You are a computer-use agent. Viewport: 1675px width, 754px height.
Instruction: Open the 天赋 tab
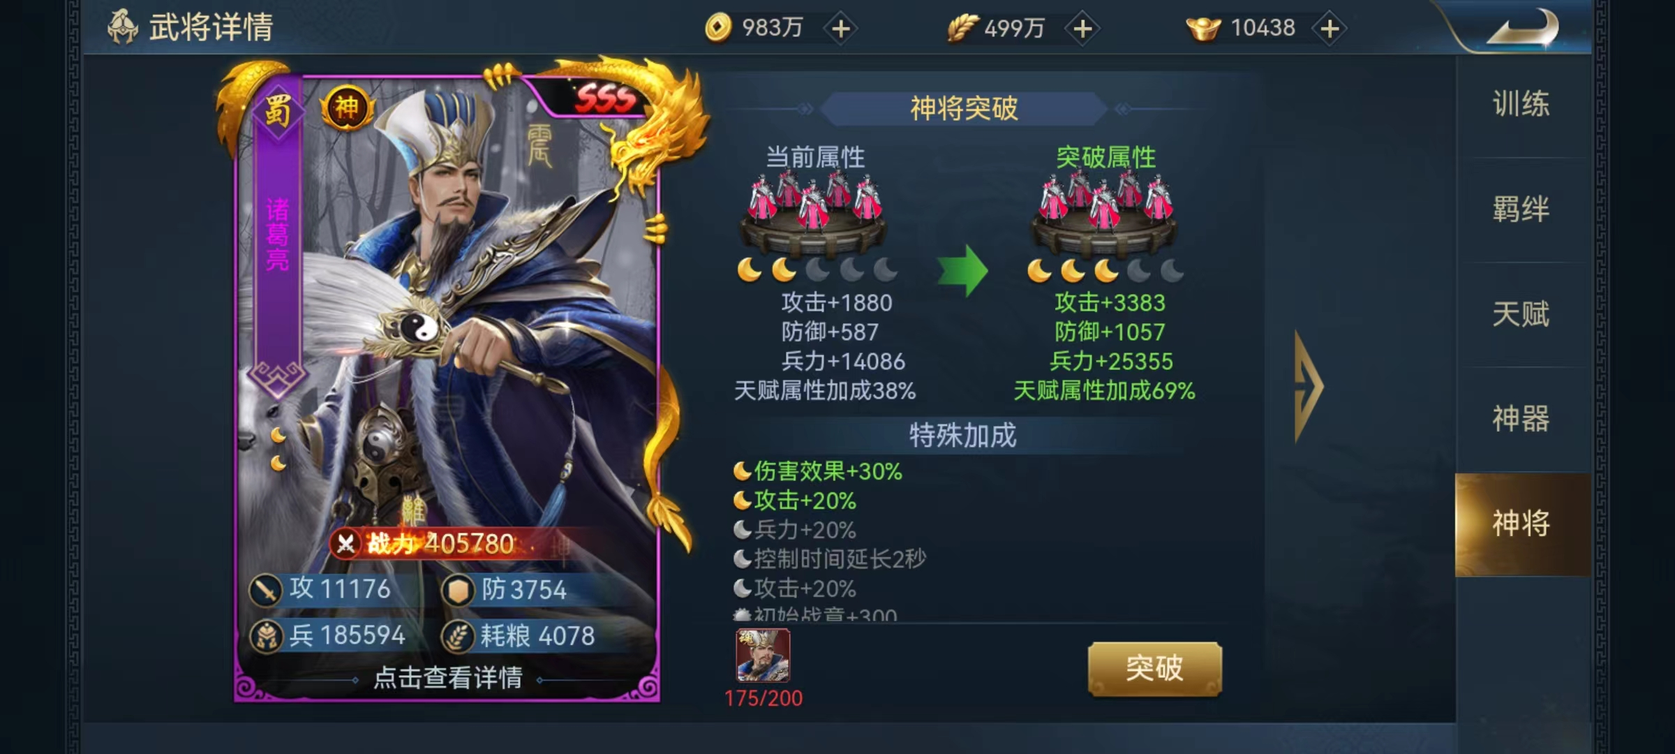tap(1521, 314)
